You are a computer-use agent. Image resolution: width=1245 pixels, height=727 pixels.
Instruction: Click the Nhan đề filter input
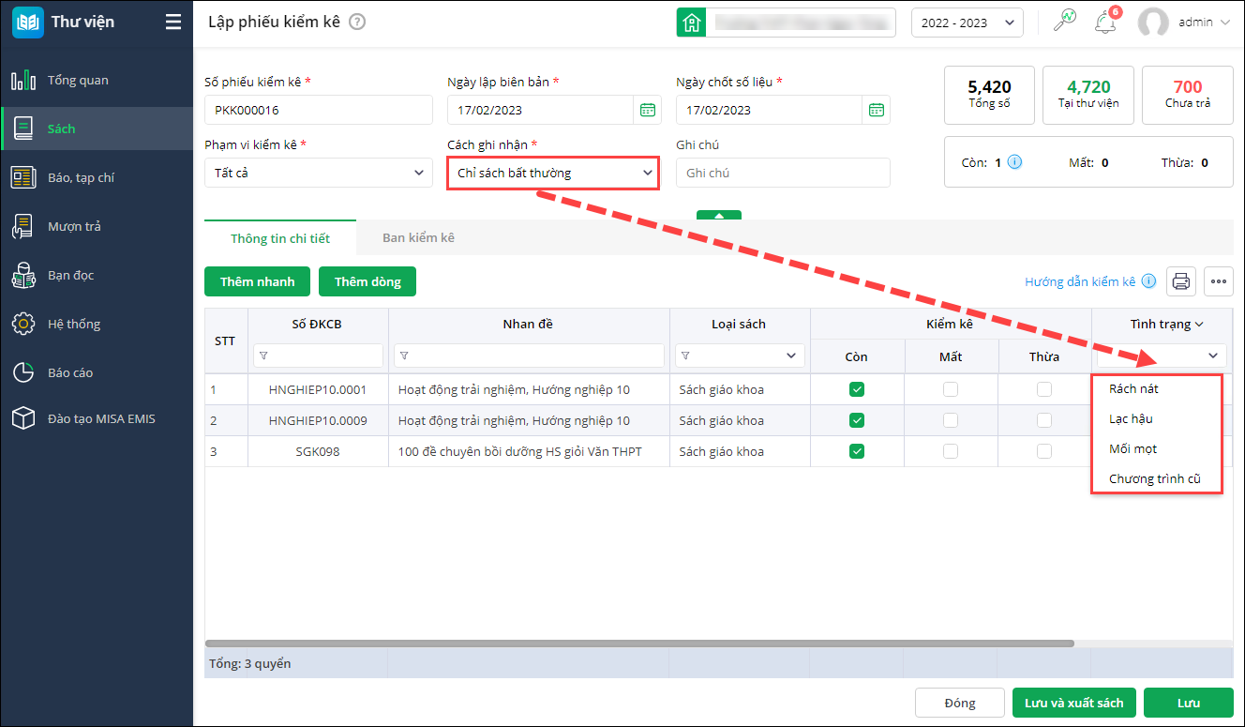531,356
